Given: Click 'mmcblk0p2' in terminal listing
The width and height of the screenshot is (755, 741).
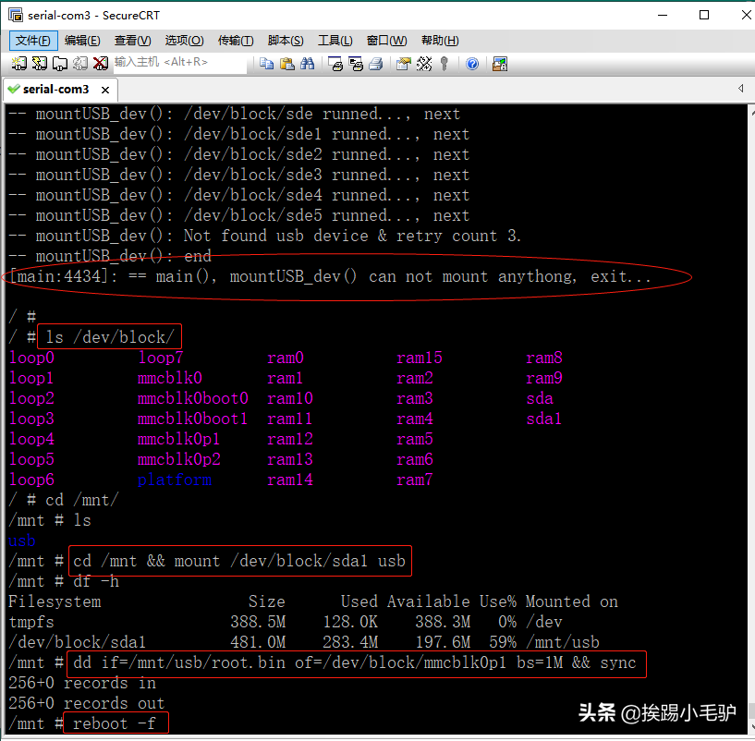Looking at the screenshot, I should [x=178, y=459].
